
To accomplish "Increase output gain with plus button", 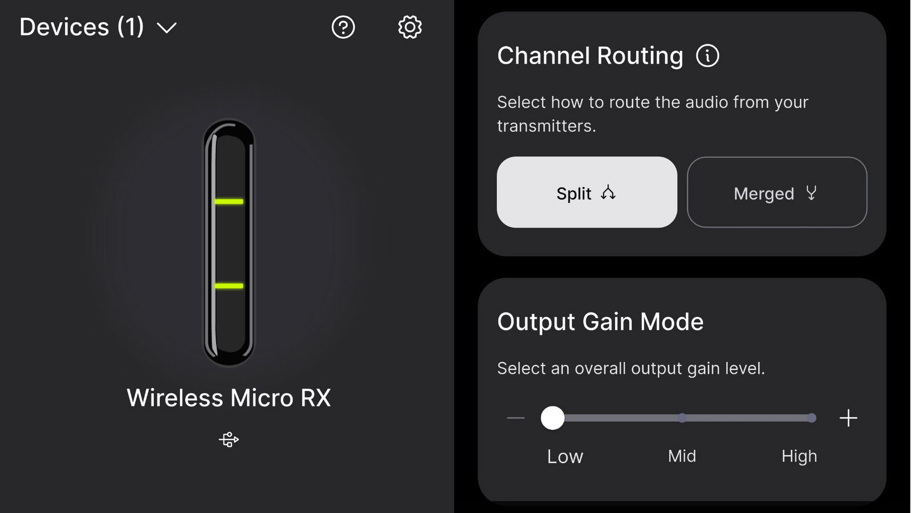I will click(848, 418).
